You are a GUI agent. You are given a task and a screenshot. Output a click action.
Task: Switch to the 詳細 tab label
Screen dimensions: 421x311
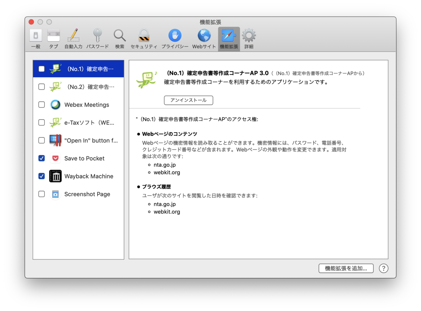click(x=249, y=47)
